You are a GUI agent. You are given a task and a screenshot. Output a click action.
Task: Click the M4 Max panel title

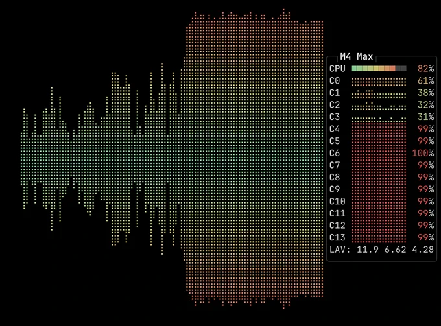(x=356, y=57)
